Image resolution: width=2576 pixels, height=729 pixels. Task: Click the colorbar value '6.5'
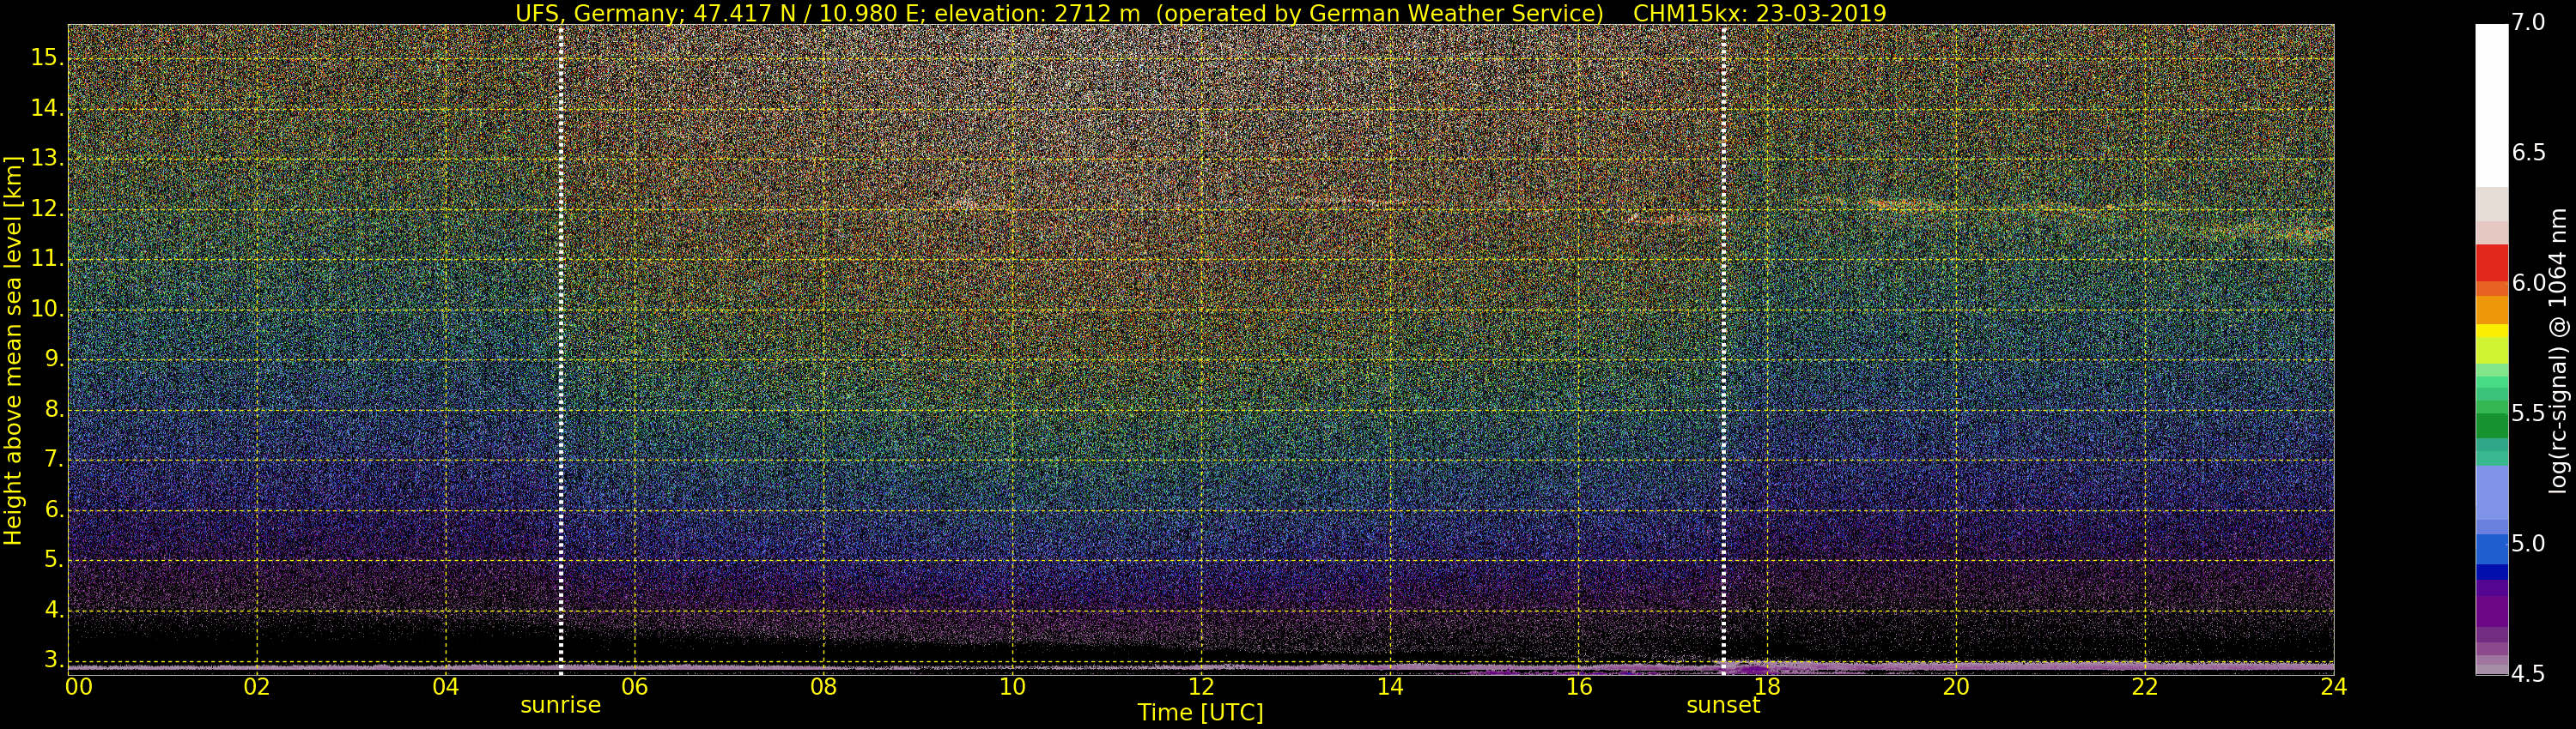click(2528, 153)
